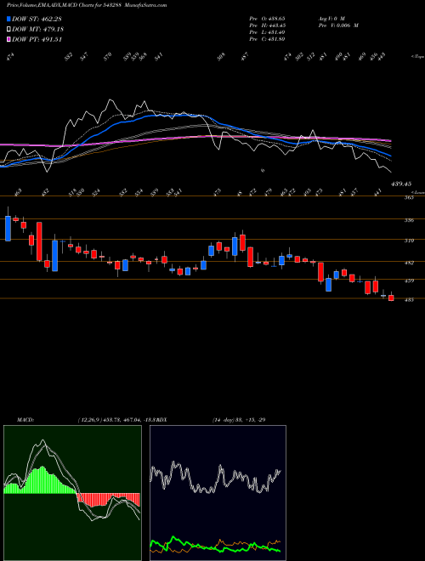Click the blue DOW ST legend swatch

point(9,19)
